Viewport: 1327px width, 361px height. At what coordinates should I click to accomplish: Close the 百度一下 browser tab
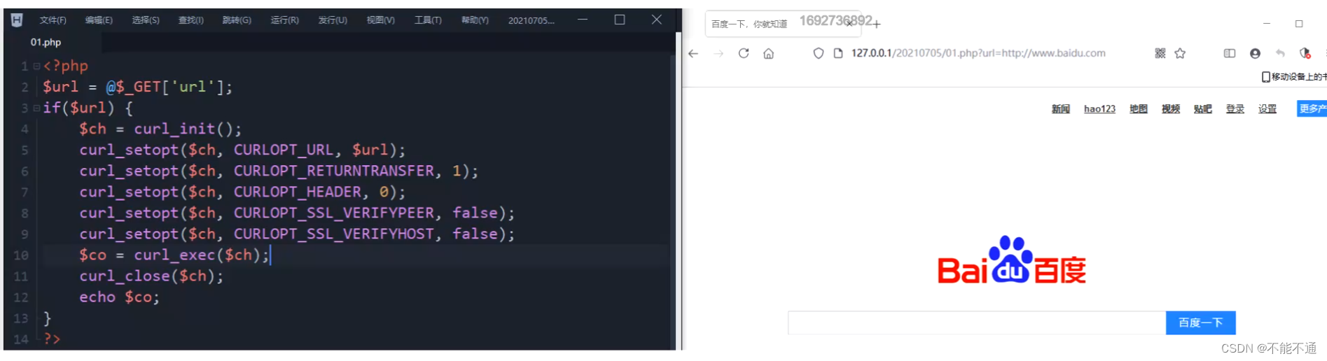[849, 24]
